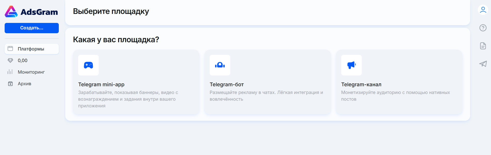
Task: Click the diamond balance icon
Action: [10, 61]
